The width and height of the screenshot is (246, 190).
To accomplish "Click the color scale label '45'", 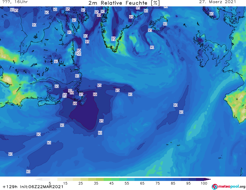I will [x=111, y=183].
